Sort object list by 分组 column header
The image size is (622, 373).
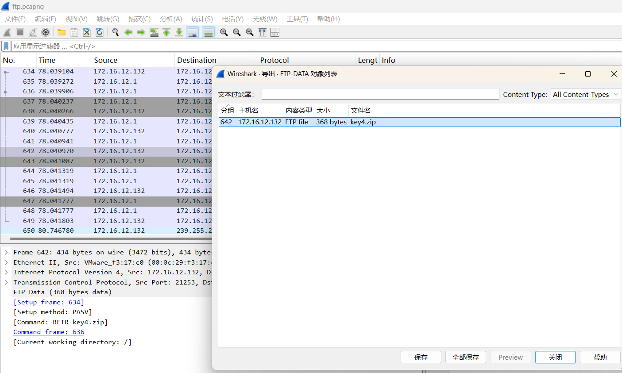coord(227,110)
